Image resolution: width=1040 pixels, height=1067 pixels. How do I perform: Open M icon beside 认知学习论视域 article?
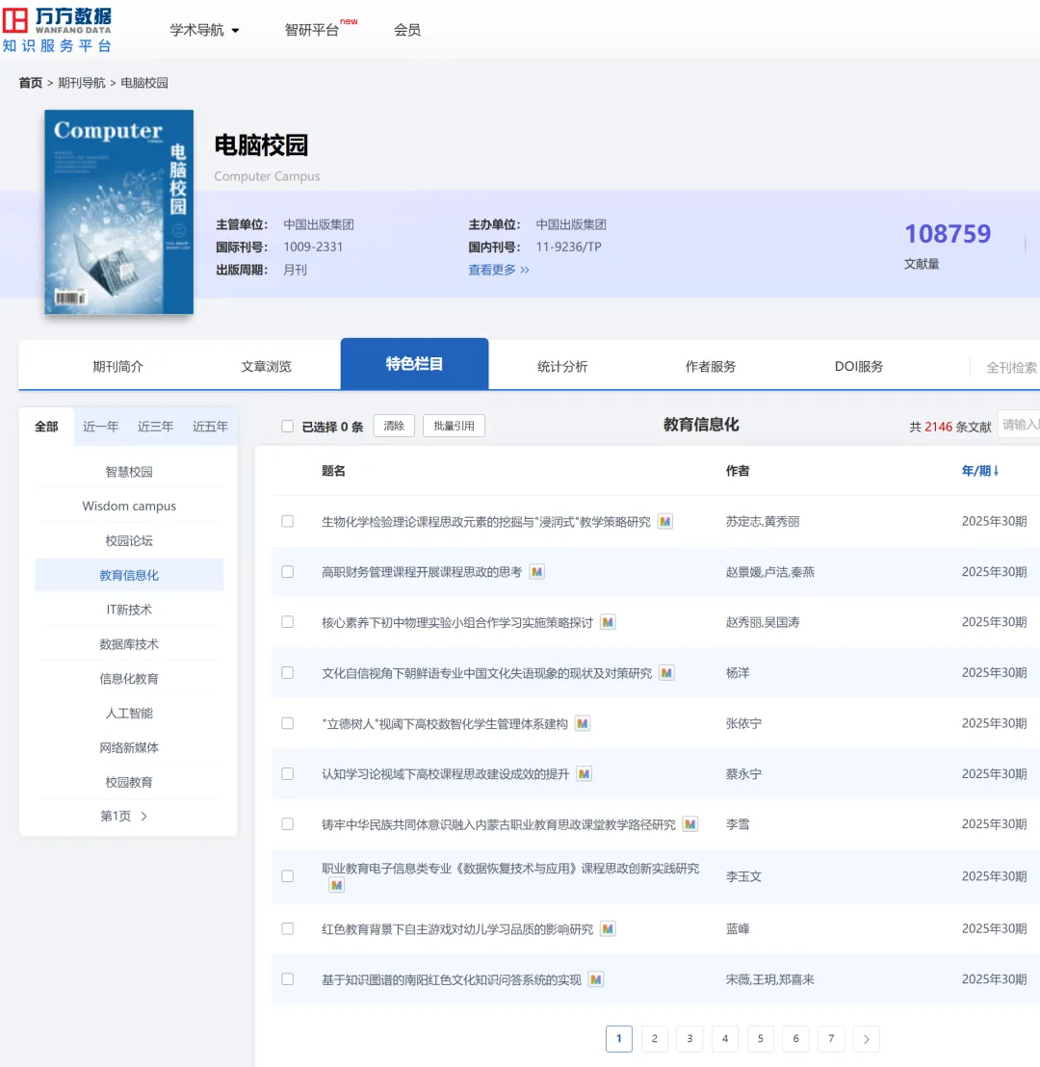[584, 773]
